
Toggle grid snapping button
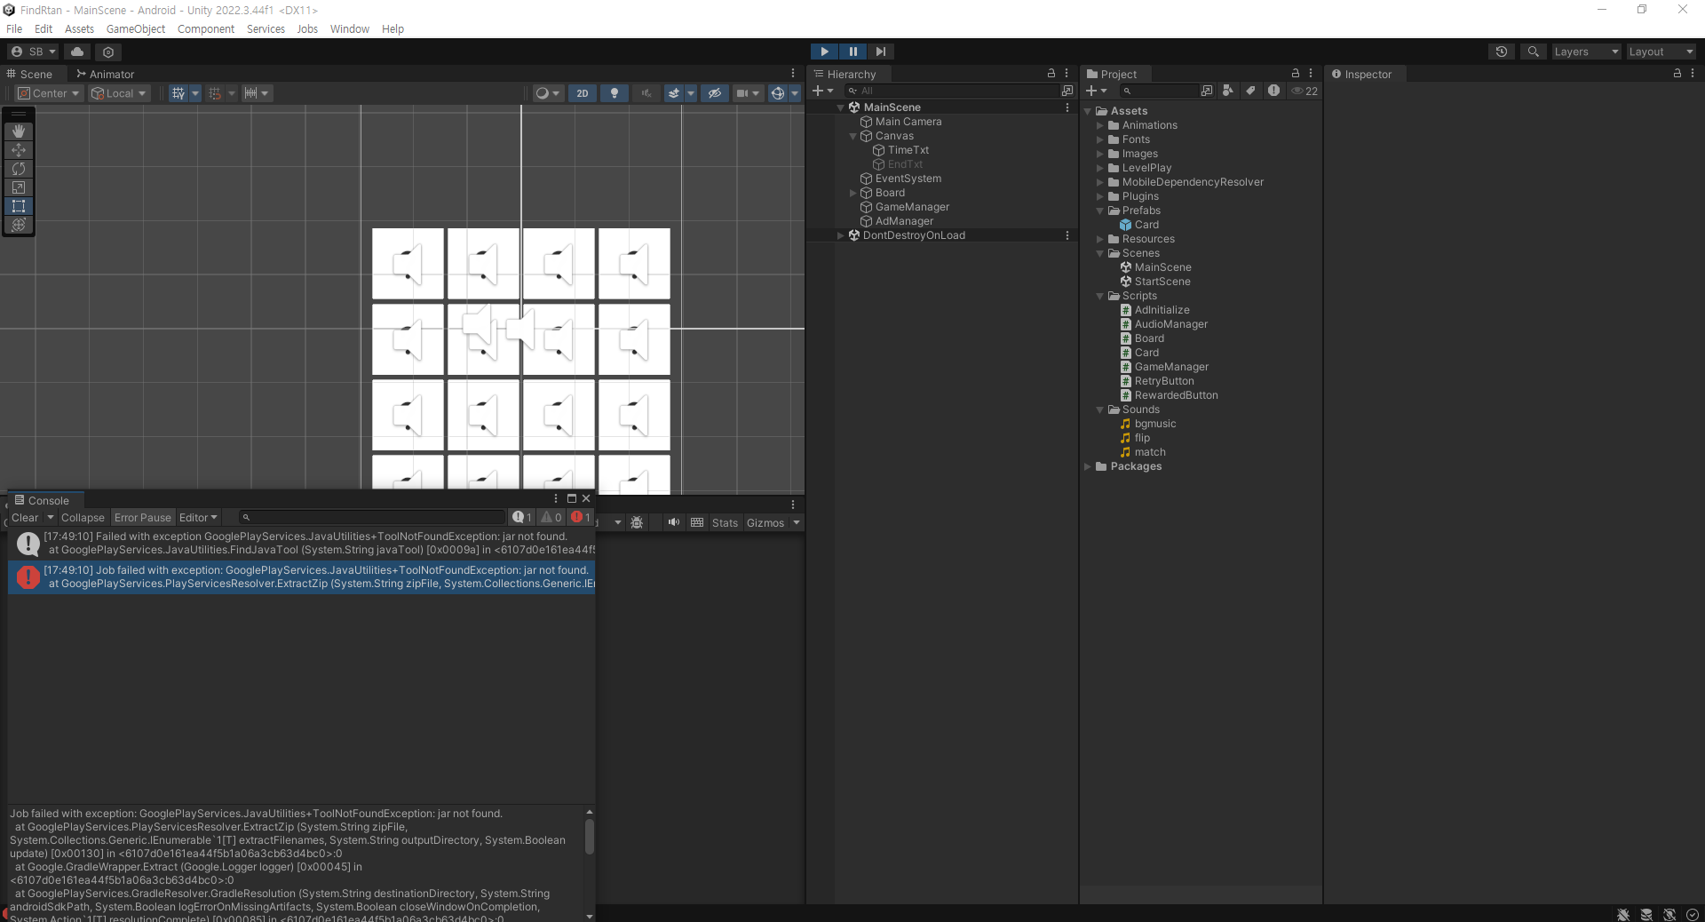[x=215, y=93]
